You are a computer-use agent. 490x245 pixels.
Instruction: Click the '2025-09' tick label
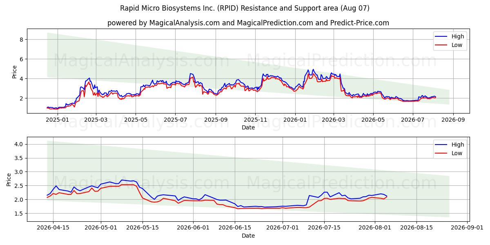216,120
